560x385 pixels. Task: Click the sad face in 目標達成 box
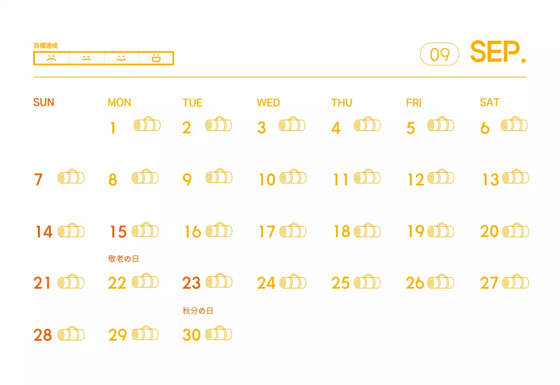[x=51, y=58]
